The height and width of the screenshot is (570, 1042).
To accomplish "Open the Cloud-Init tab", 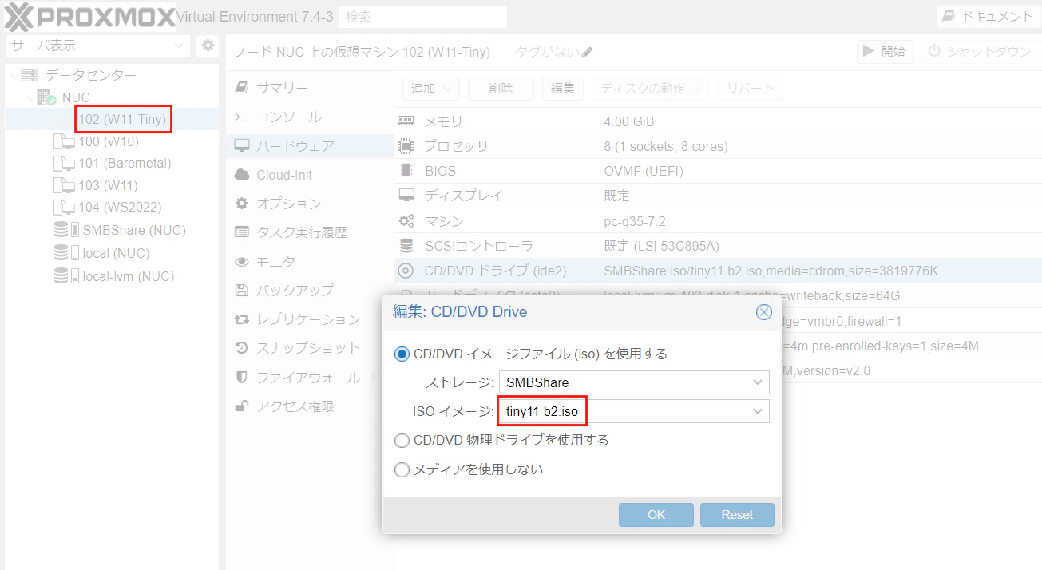I will [310, 175].
